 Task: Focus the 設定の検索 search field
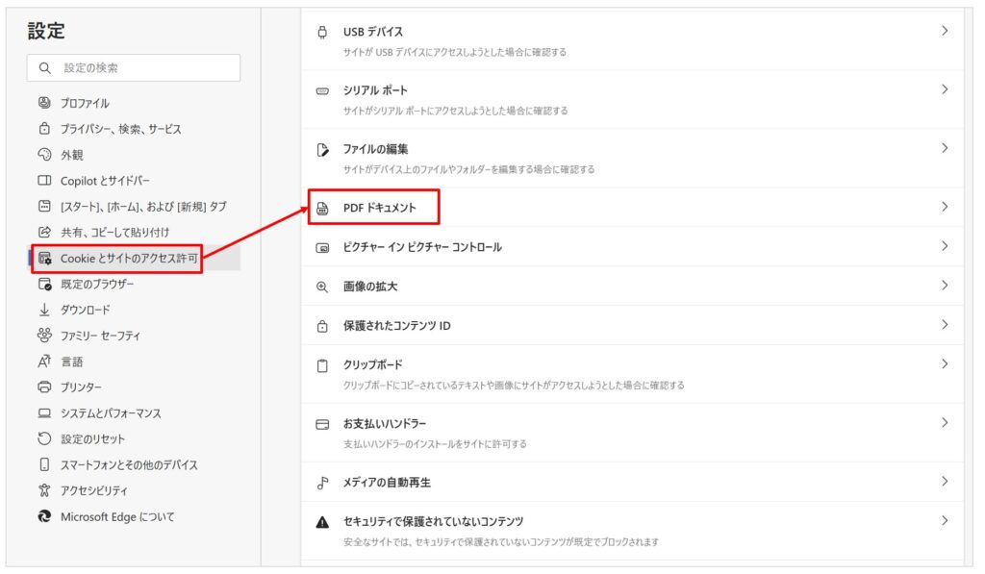coord(134,68)
